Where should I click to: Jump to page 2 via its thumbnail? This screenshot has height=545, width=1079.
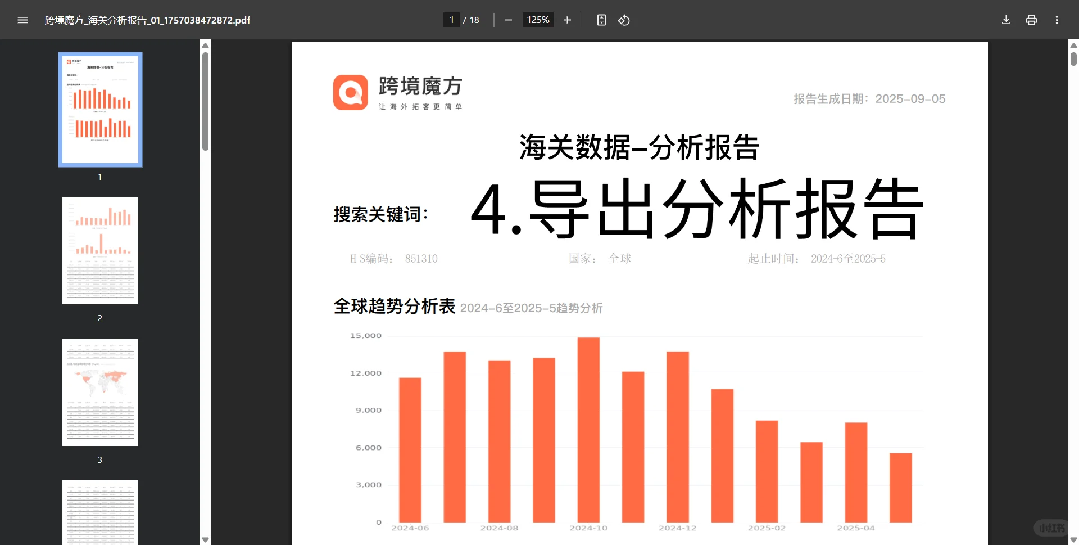coord(100,250)
